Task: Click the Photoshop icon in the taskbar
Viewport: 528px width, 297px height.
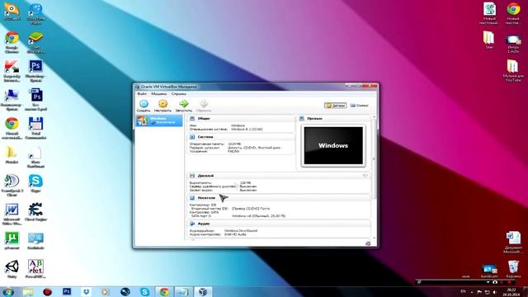Action: tap(67, 291)
